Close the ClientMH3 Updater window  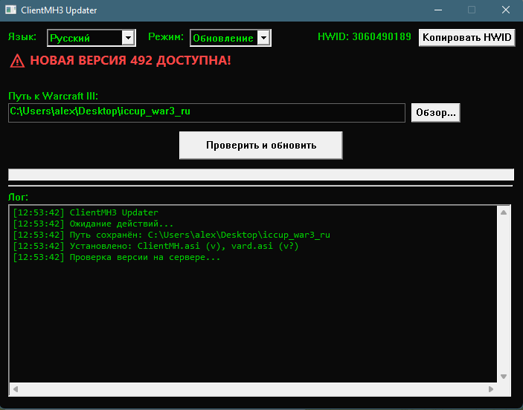pos(506,10)
